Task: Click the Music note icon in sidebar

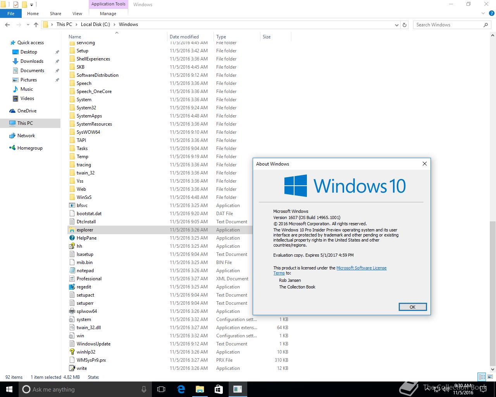Action: coord(15,89)
